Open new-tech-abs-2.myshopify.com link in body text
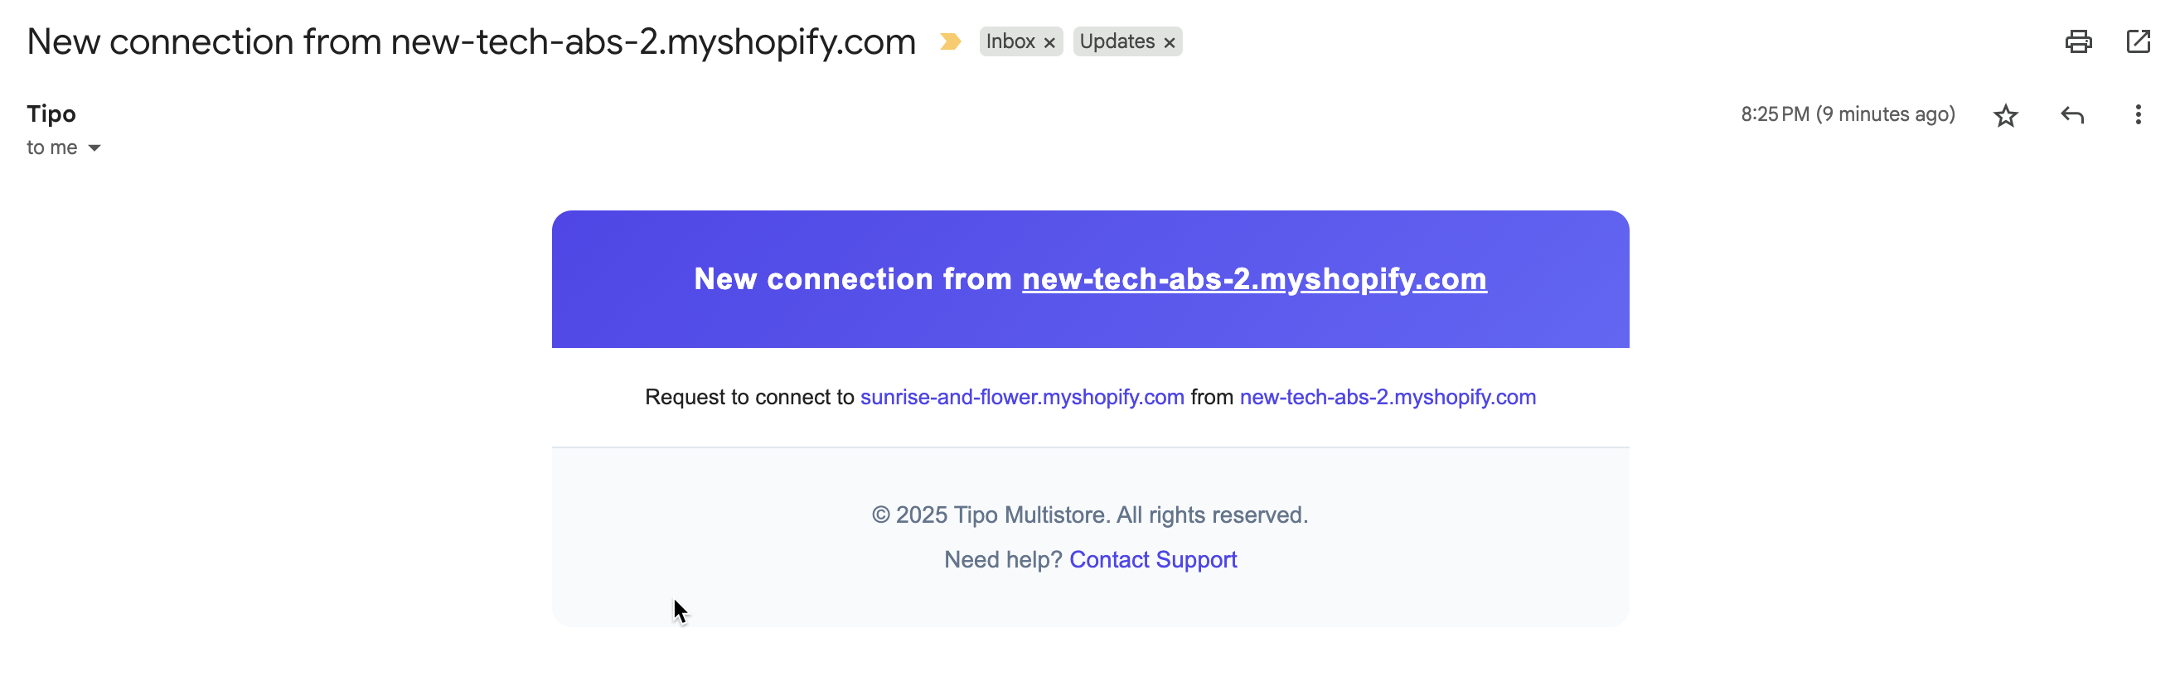 point(1387,397)
